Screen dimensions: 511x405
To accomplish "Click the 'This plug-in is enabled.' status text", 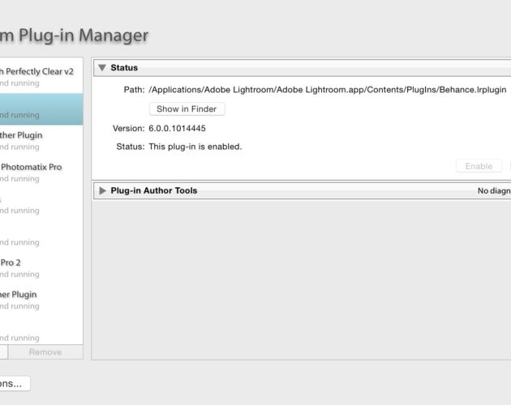I will coord(195,147).
